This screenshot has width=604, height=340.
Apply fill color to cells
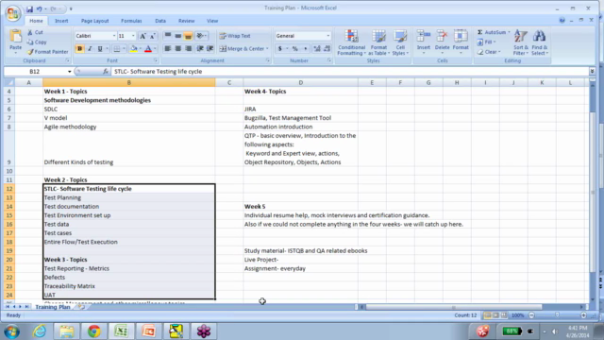(x=134, y=48)
